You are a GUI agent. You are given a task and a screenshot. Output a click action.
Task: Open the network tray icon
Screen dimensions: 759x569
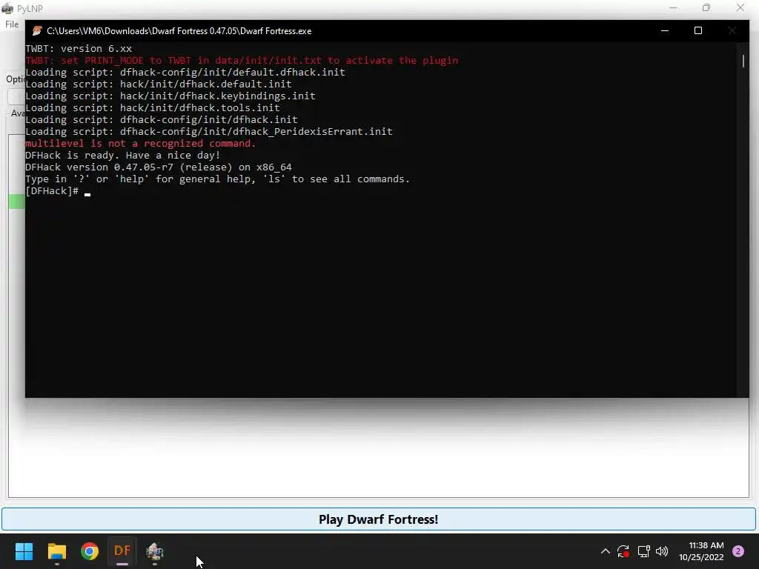tap(643, 551)
